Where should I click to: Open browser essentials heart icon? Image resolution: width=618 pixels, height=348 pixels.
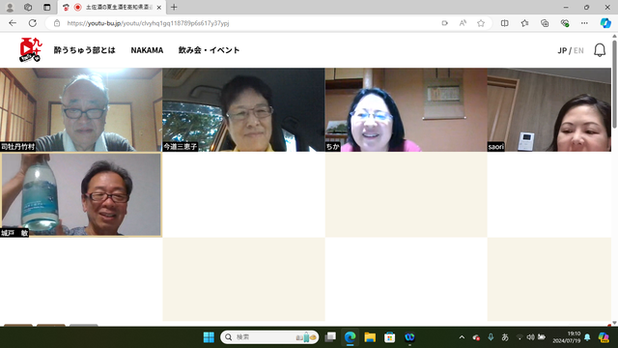click(x=564, y=23)
